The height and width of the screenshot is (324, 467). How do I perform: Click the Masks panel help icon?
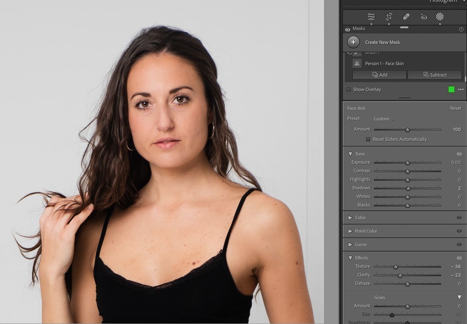point(461,29)
